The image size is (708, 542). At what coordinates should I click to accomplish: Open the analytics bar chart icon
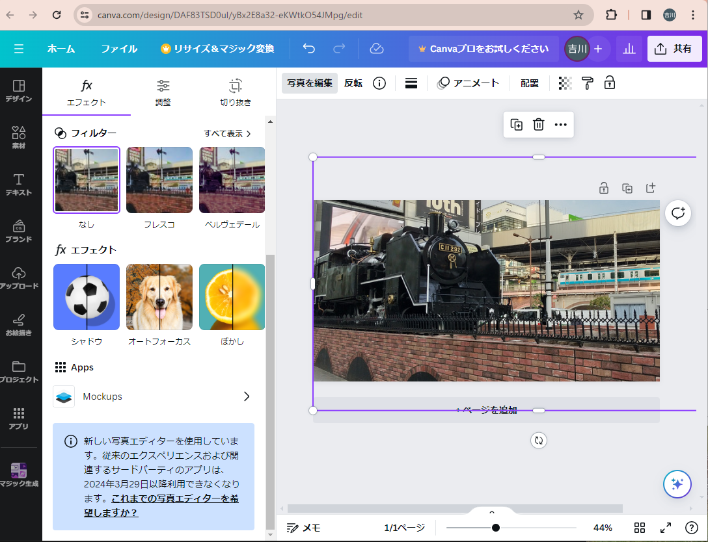[x=629, y=49]
